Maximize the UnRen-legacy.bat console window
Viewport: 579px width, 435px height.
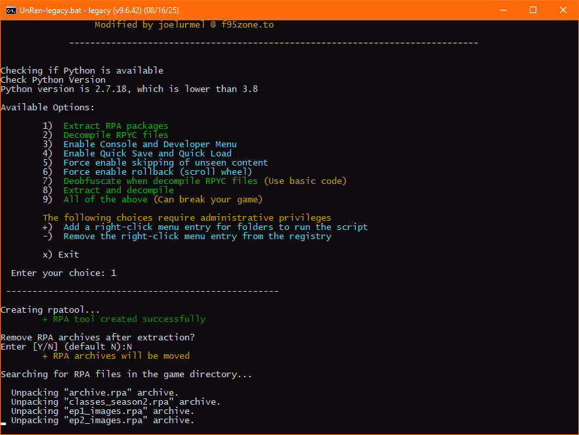533,10
